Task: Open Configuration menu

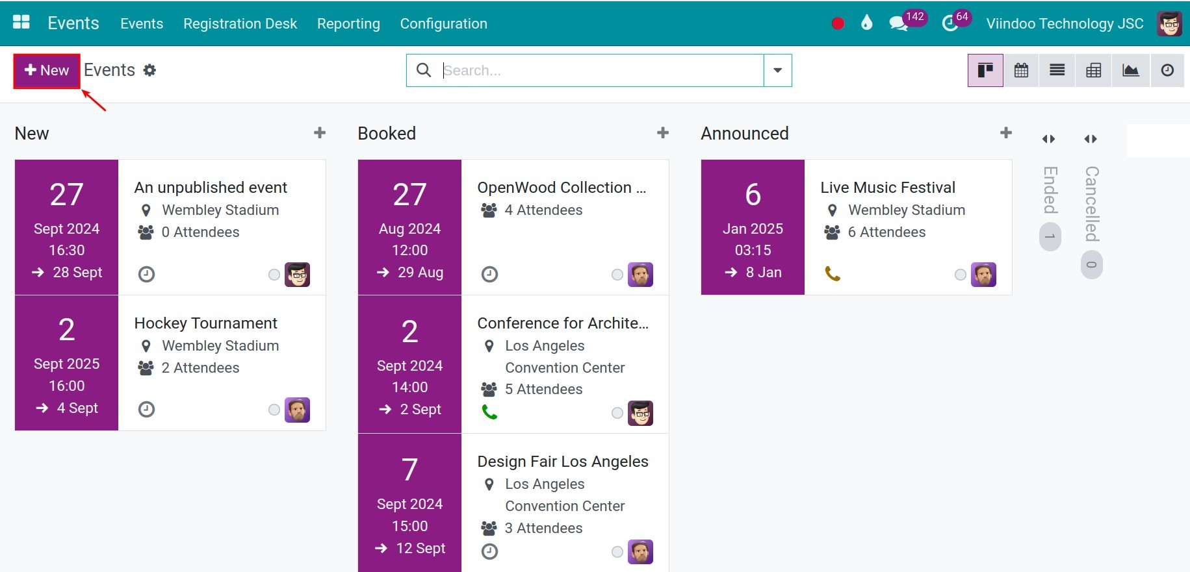Action: 443,23
